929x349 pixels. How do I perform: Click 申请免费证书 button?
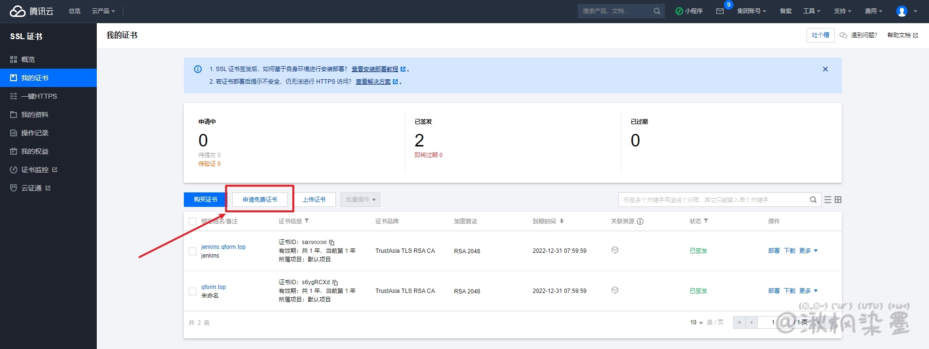pyautogui.click(x=260, y=200)
